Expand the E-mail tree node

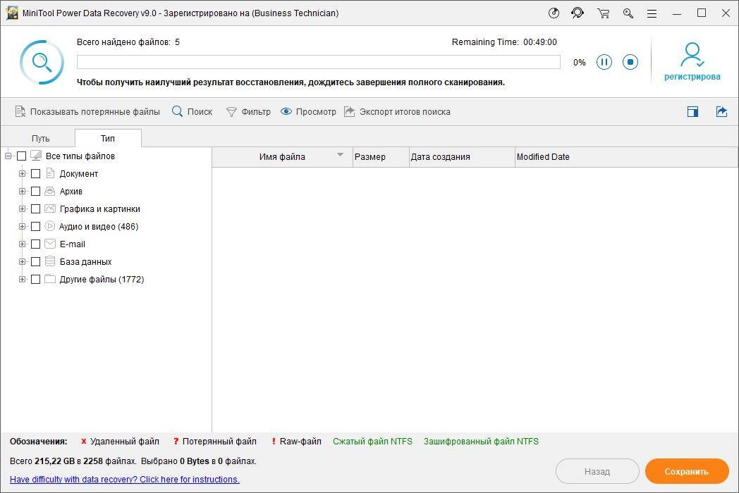click(x=22, y=244)
